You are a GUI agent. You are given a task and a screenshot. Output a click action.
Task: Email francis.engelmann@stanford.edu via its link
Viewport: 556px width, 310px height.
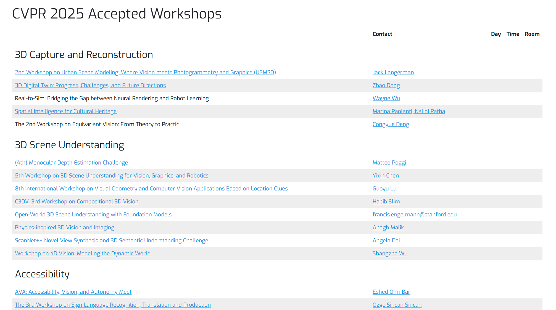coord(414,214)
